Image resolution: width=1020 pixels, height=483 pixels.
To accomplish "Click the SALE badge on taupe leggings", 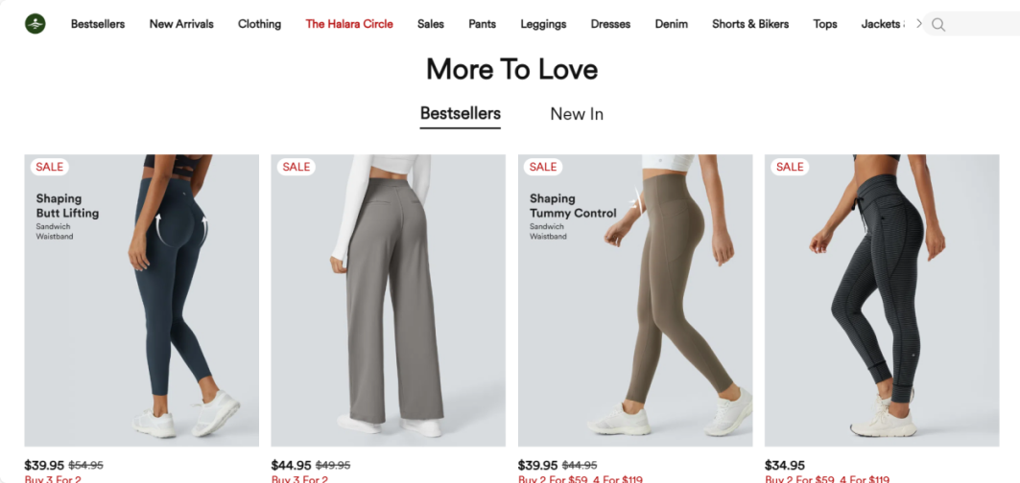I will point(542,167).
